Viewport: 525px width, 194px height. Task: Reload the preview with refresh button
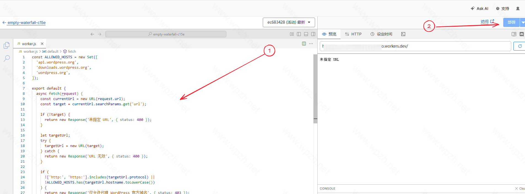click(520, 46)
